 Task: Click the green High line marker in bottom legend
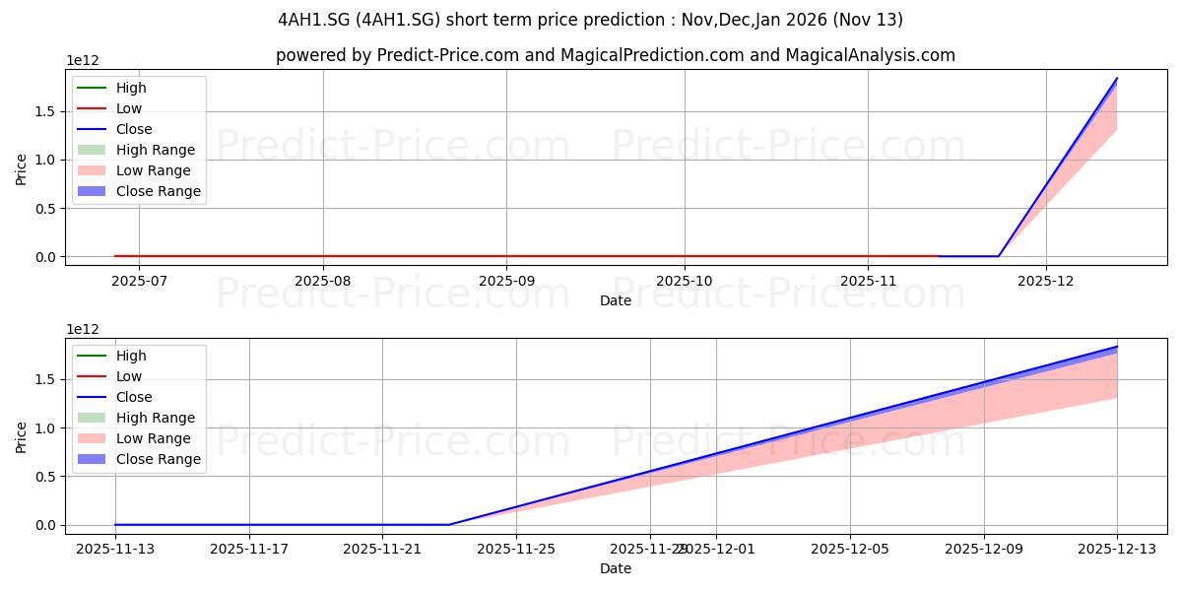coord(94,356)
